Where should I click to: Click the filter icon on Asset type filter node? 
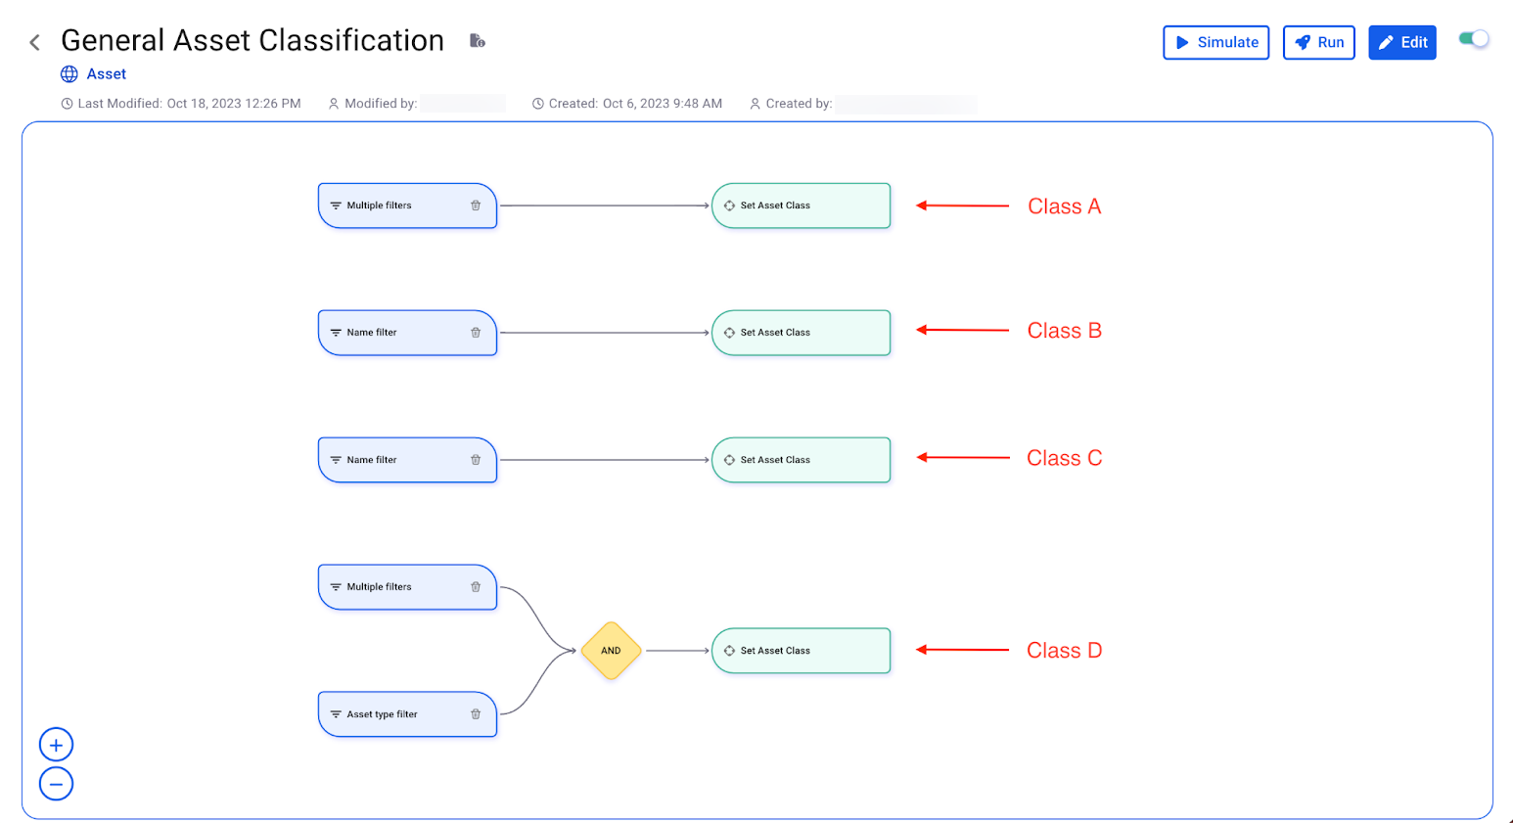336,713
